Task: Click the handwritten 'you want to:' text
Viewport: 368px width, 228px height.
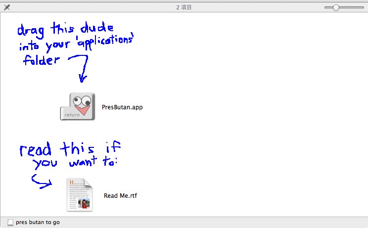Action: pos(74,163)
